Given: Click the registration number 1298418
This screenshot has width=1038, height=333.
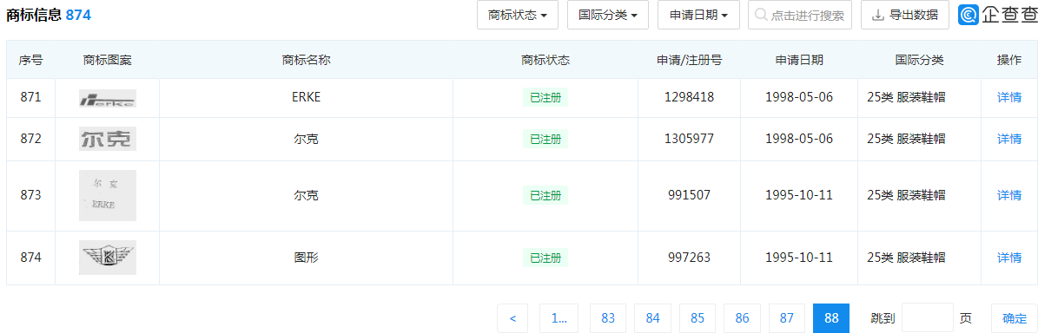Looking at the screenshot, I should pyautogui.click(x=689, y=98).
